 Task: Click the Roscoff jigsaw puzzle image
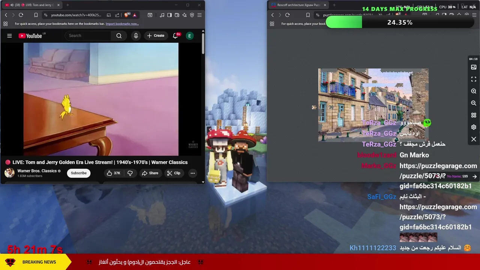(x=373, y=105)
